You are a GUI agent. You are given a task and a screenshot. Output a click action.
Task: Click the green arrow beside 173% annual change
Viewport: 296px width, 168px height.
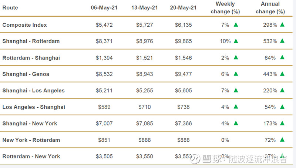282,123
